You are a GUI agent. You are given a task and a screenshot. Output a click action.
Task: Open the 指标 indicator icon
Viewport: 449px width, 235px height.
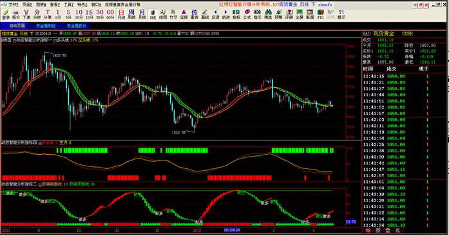click(236, 14)
